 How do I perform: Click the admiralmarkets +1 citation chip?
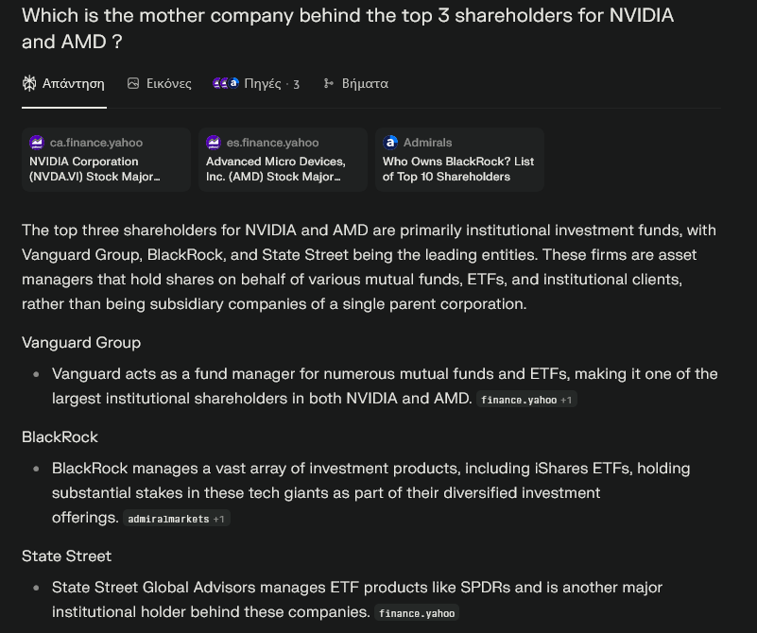coord(178,519)
